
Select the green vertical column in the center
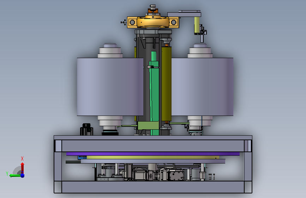coord(154,94)
